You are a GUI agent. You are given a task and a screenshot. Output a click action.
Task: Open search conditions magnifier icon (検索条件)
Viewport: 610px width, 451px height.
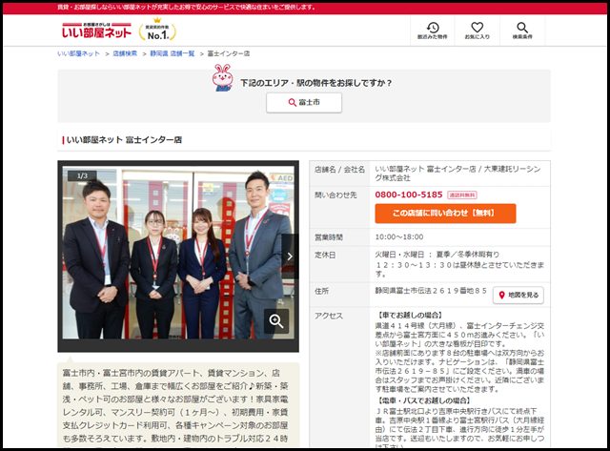click(521, 31)
